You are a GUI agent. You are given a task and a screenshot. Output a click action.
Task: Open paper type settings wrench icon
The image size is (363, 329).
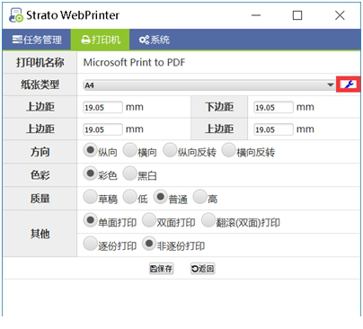click(349, 84)
